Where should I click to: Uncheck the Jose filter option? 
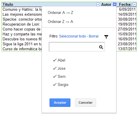[x=59, y=68]
